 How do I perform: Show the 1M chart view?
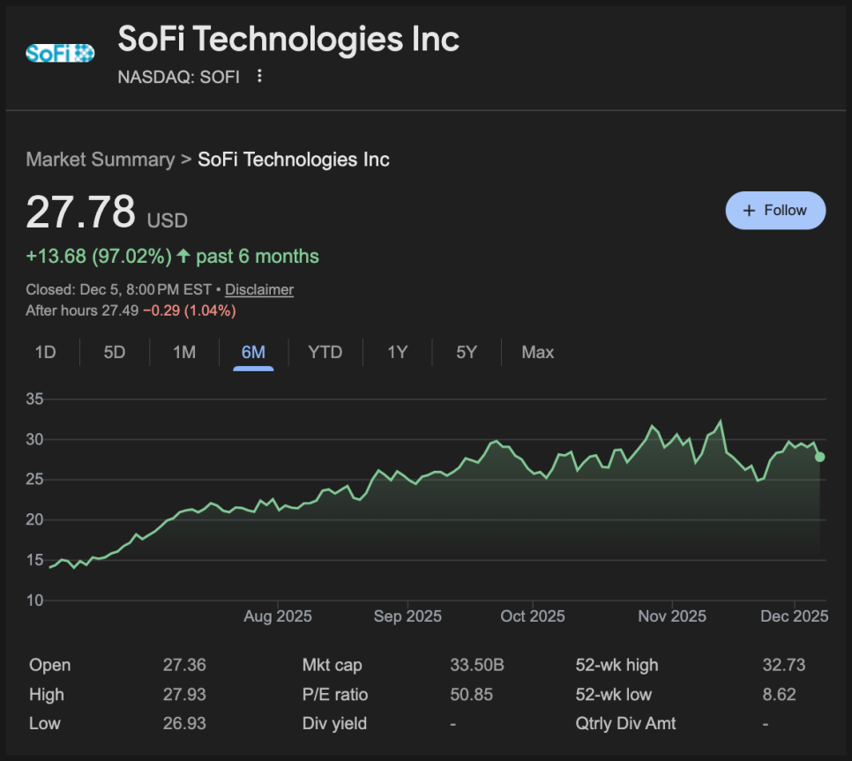184,352
